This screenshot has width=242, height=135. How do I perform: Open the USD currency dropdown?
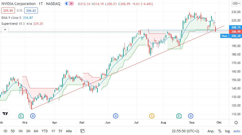pos(236,3)
